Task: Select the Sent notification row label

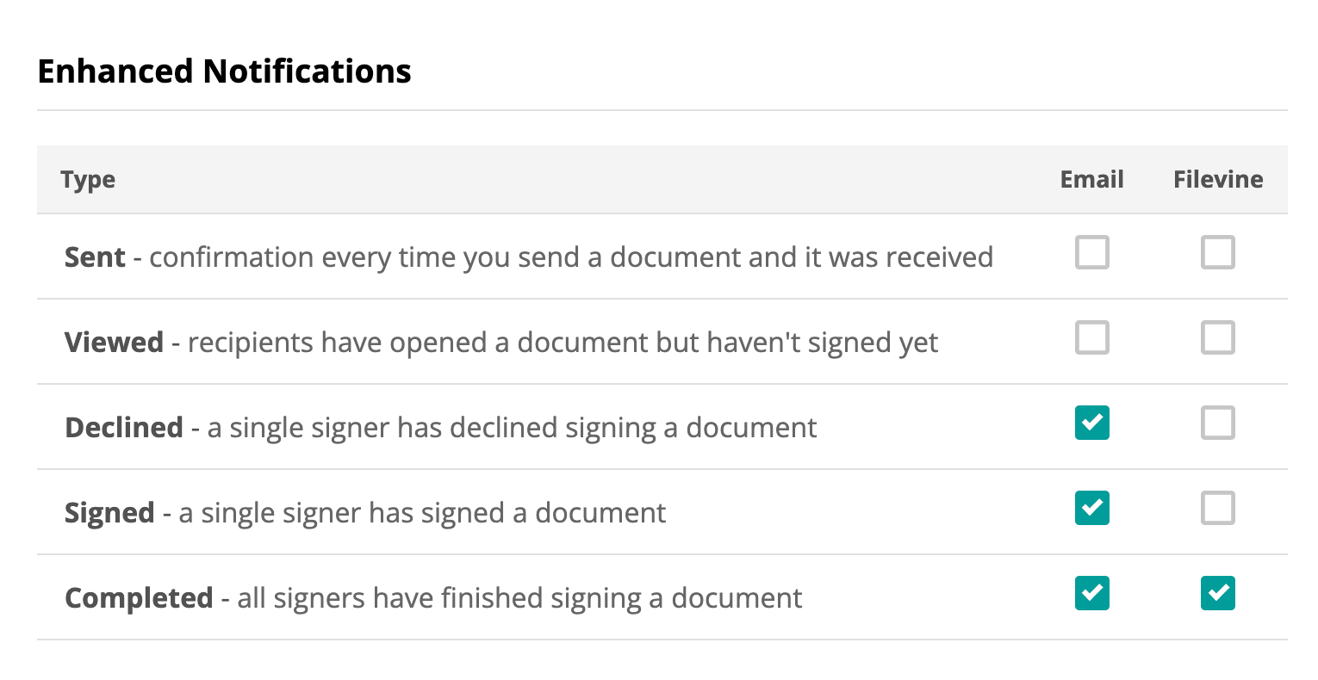Action: coord(95,257)
